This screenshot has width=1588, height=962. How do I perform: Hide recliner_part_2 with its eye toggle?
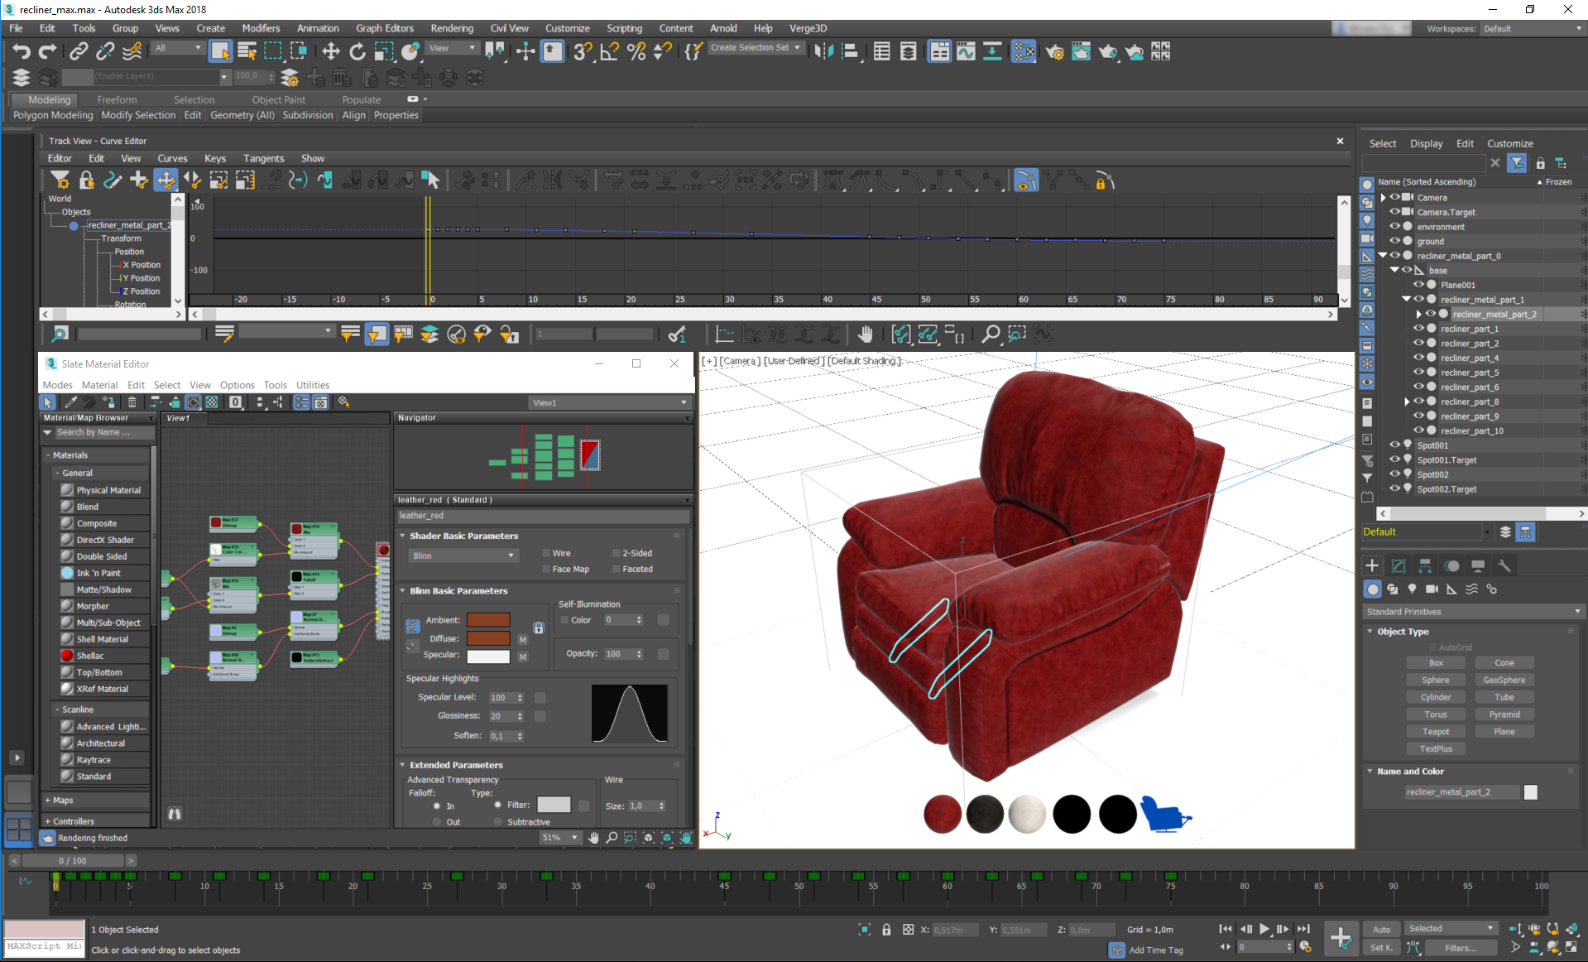point(1420,343)
